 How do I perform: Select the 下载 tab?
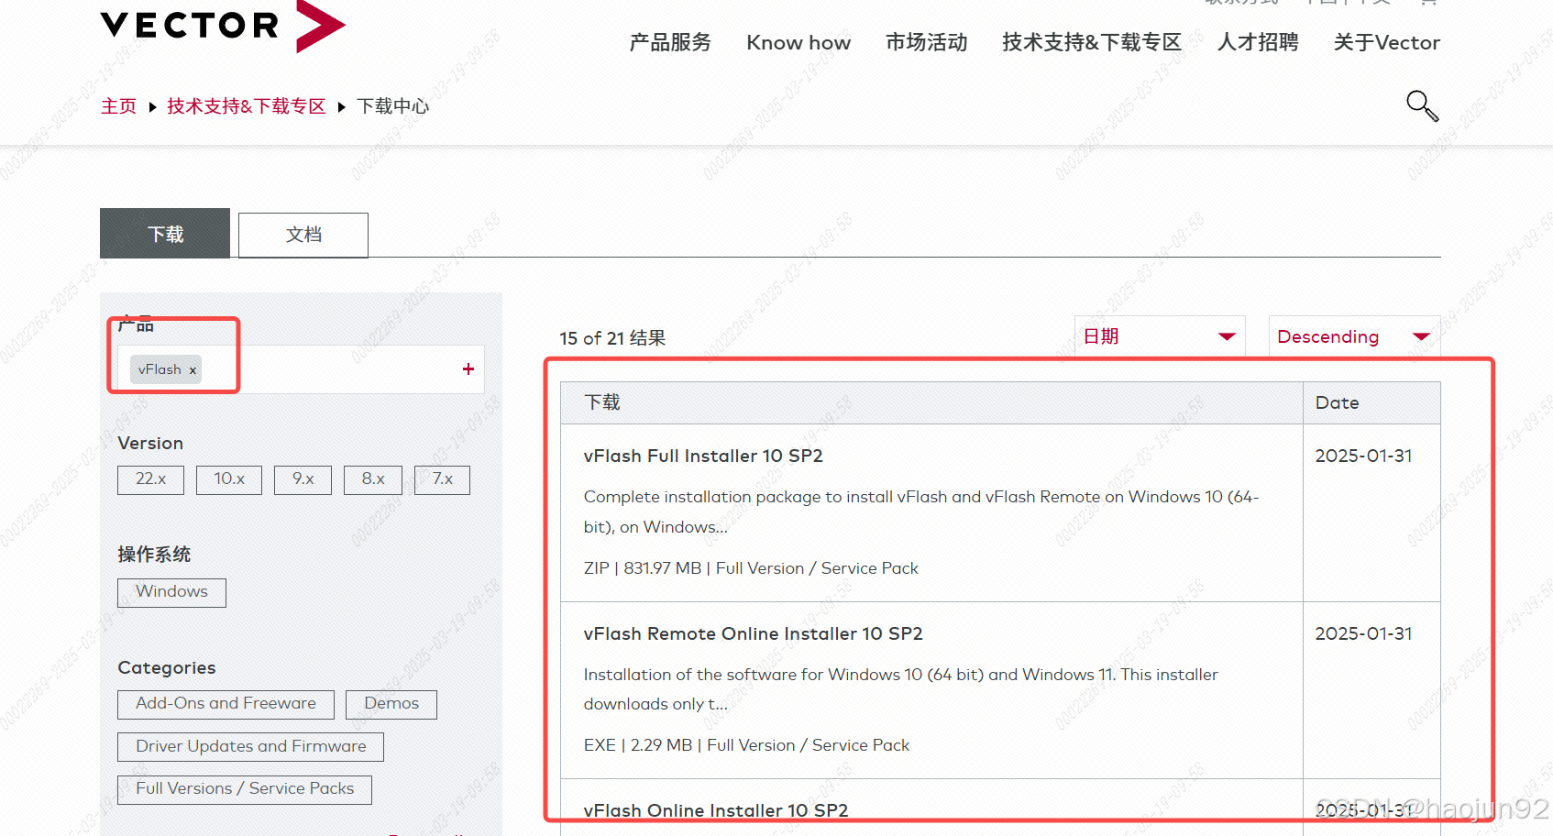tap(165, 234)
